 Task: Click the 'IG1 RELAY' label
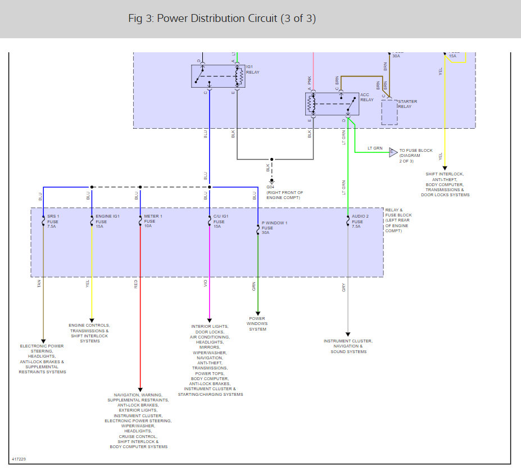point(252,70)
